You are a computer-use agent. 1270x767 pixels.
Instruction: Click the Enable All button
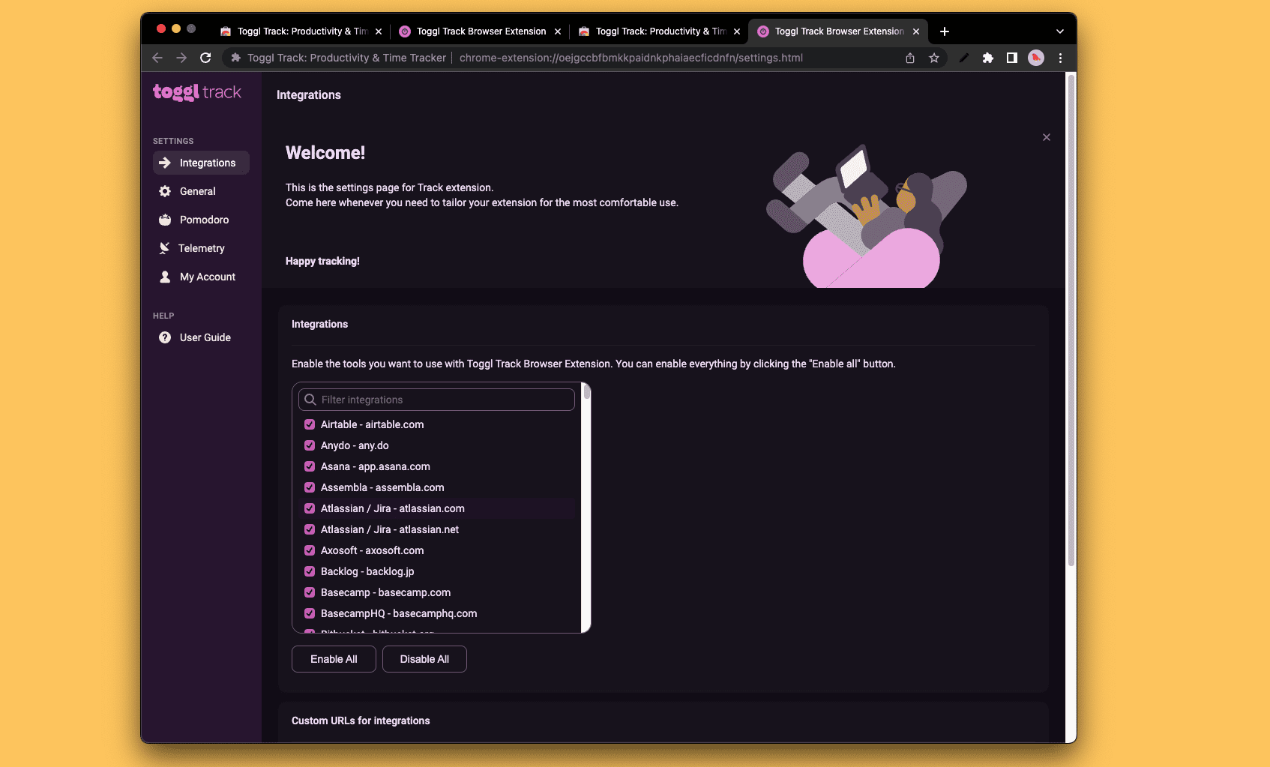(x=334, y=659)
